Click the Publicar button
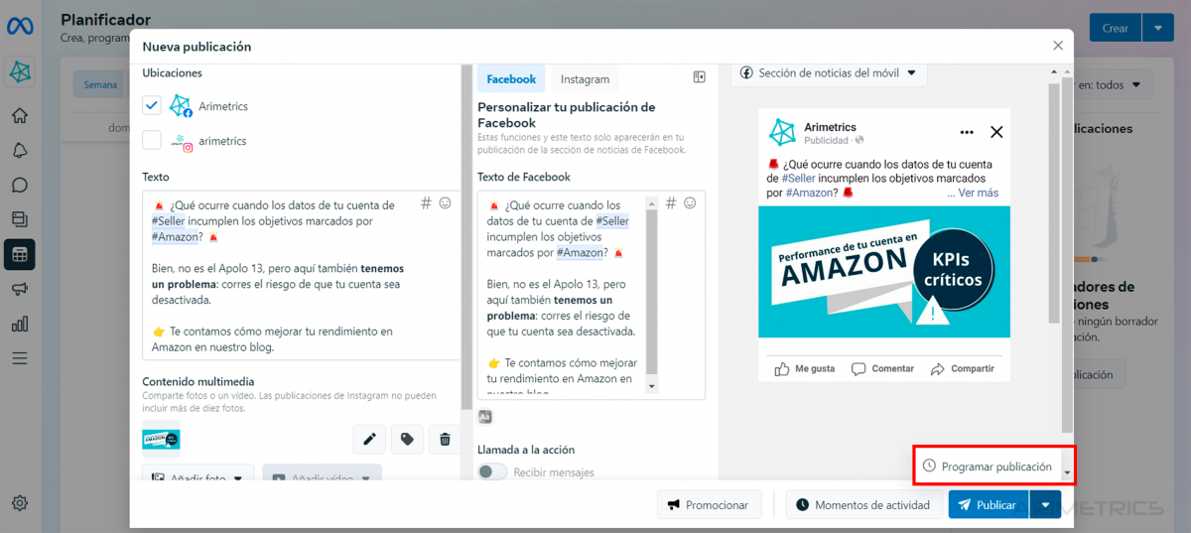1191x533 pixels. click(989, 505)
